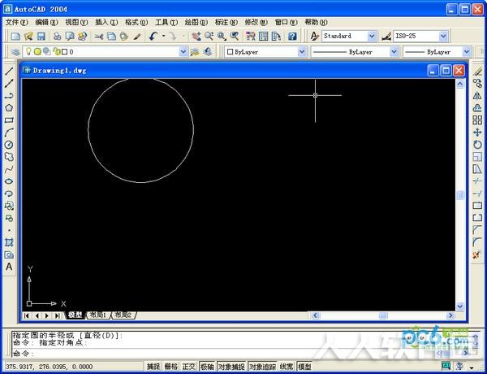The width and height of the screenshot is (487, 374).
Task: Toggle layer 0 light bulb on/off
Action: [x=29, y=51]
